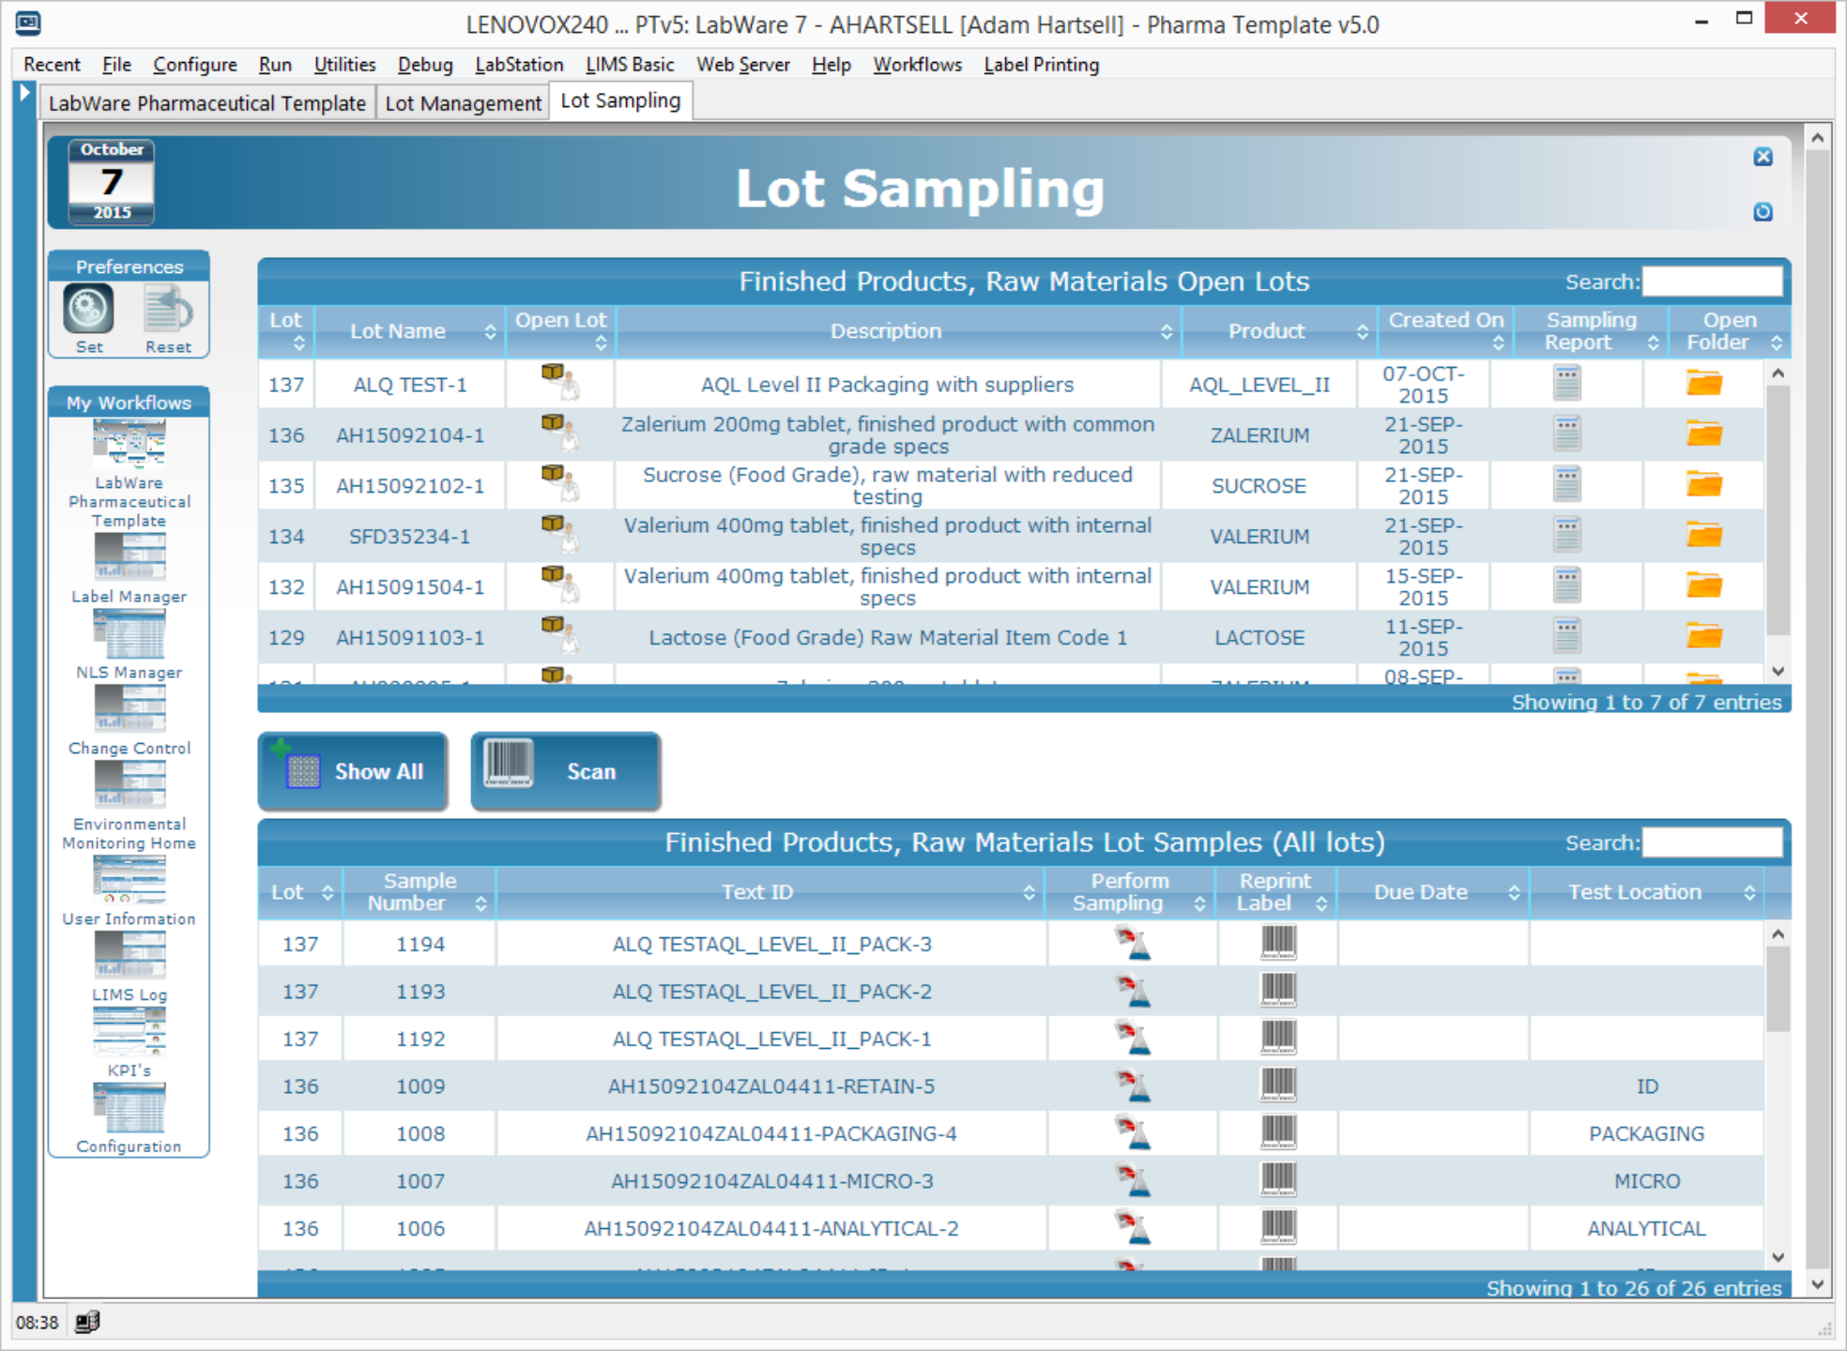Click the refresh icon in Lot Sampling banner

coord(1763,212)
